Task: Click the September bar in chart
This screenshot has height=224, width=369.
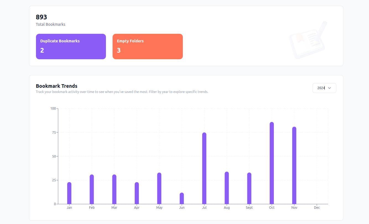Action: (x=249, y=188)
